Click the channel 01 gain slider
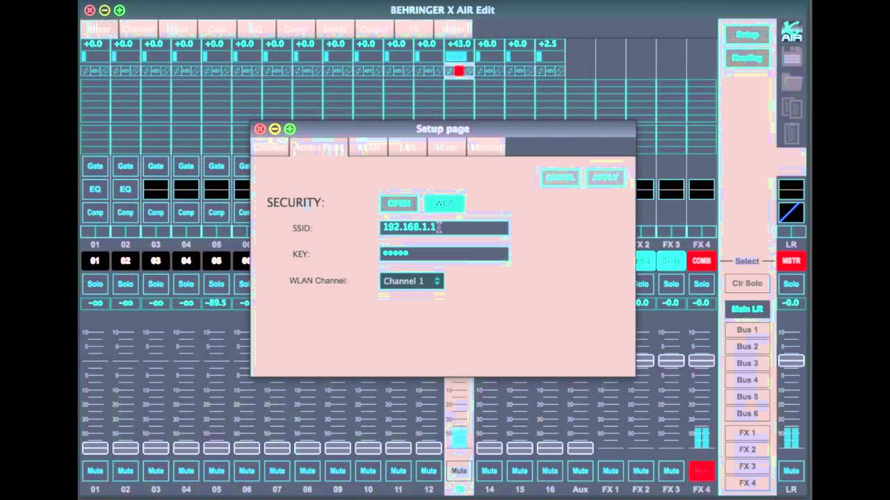Screen dimensions: 890x500 95,57
